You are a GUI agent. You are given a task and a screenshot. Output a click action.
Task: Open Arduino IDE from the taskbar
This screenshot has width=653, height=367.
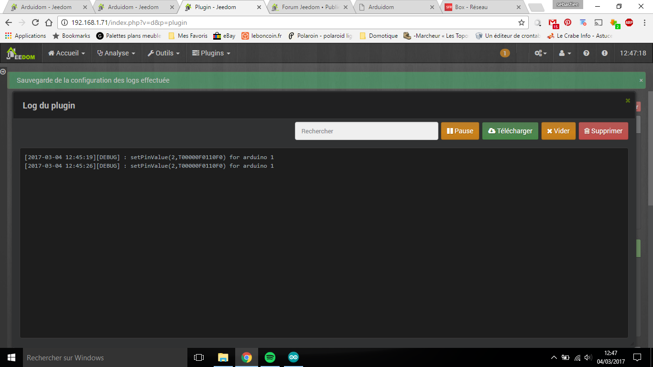(293, 357)
